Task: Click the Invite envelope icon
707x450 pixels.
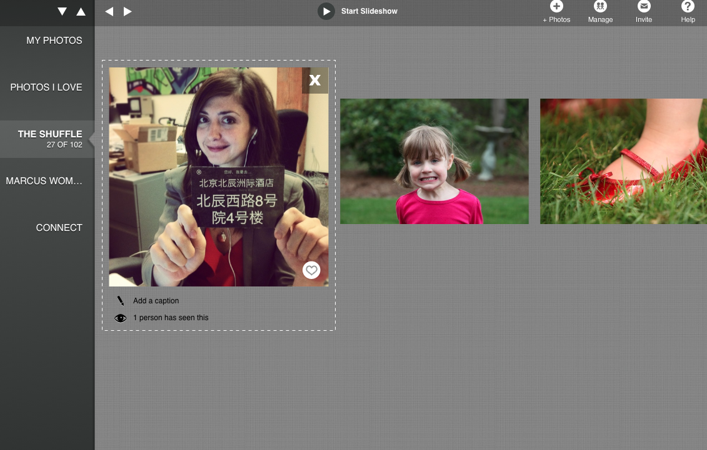Action: (x=644, y=7)
